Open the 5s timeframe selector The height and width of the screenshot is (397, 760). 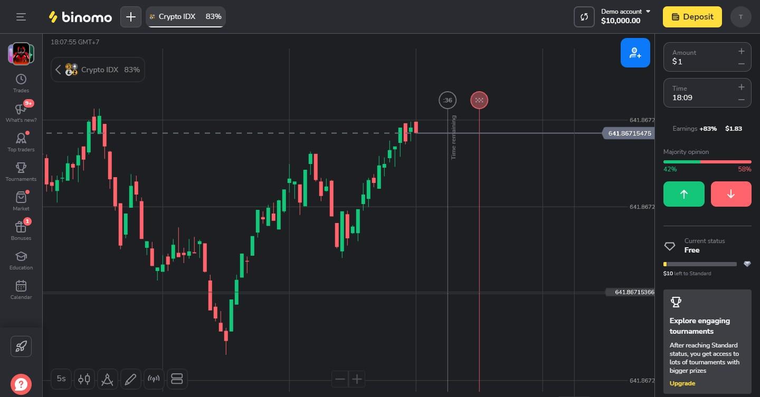click(61, 379)
